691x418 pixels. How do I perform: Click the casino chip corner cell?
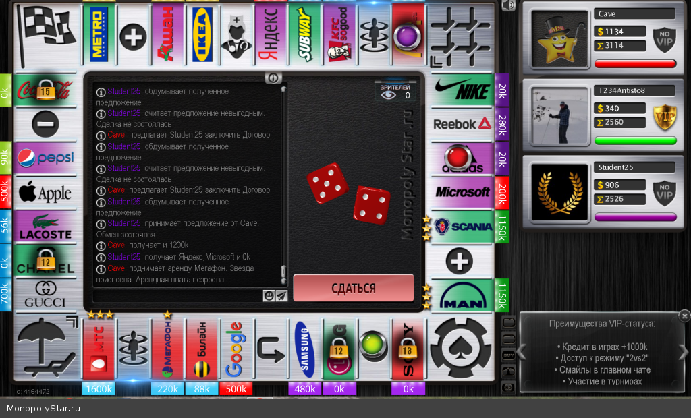point(460,348)
